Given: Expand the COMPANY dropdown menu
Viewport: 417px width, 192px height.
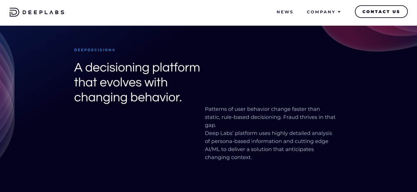Looking at the screenshot, I should click(324, 12).
